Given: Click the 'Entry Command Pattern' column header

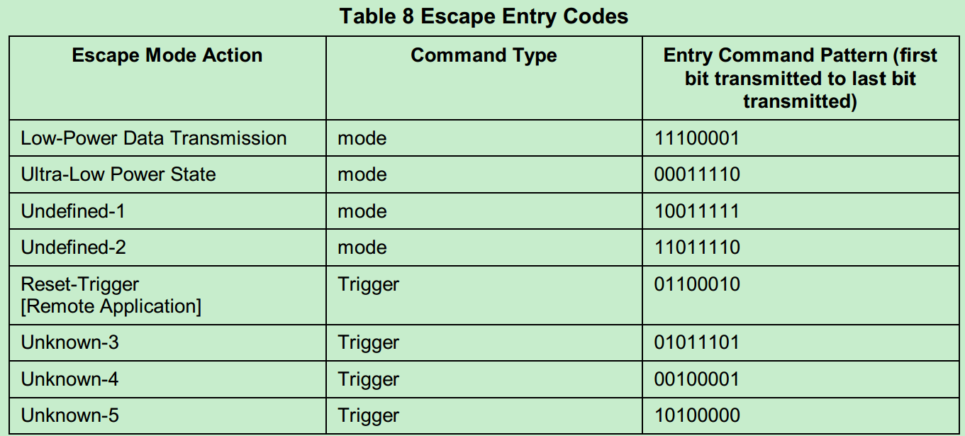Looking at the screenshot, I should (x=800, y=78).
